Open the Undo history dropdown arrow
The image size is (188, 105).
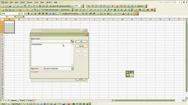[x=31, y=6]
